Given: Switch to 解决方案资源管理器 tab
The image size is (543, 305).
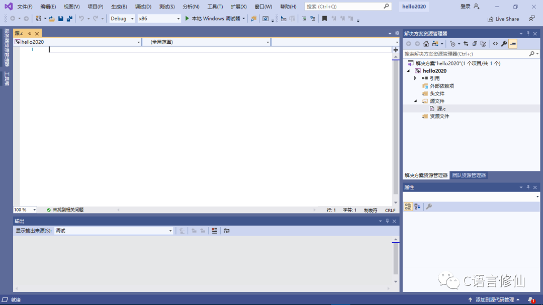Looking at the screenshot, I should pyautogui.click(x=426, y=175).
